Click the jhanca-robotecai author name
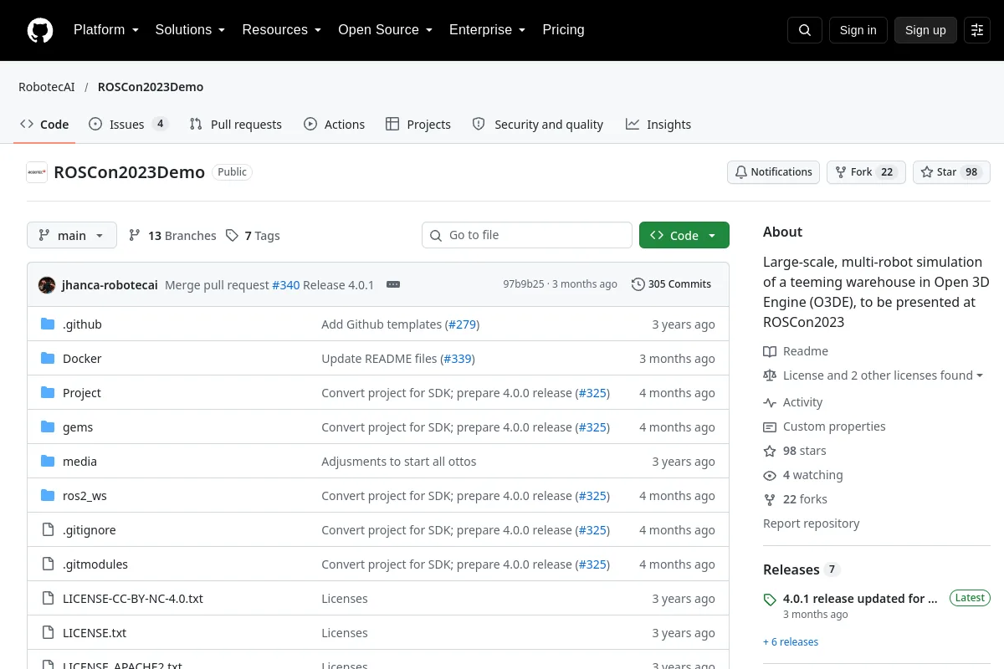This screenshot has width=1004, height=669. click(x=110, y=285)
